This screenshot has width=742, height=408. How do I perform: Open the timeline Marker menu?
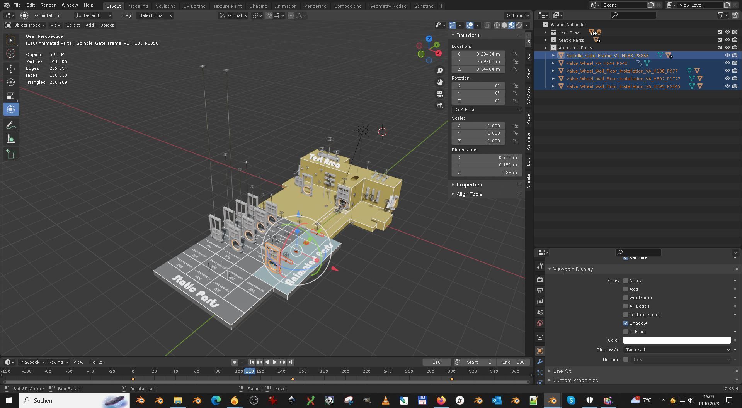pyautogui.click(x=97, y=362)
